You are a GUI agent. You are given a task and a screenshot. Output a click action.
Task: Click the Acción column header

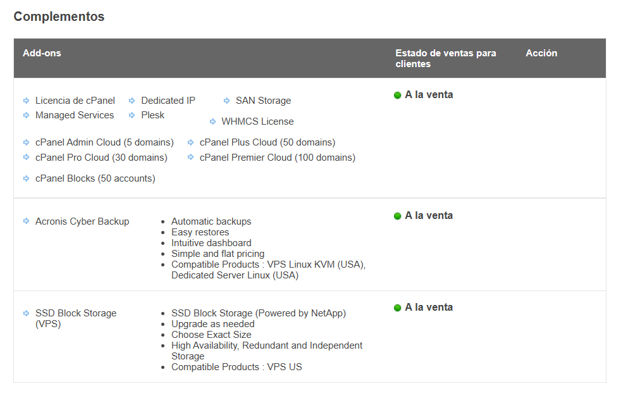tap(541, 53)
